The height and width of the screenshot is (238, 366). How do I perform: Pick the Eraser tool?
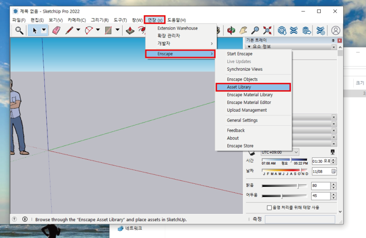click(x=56, y=31)
